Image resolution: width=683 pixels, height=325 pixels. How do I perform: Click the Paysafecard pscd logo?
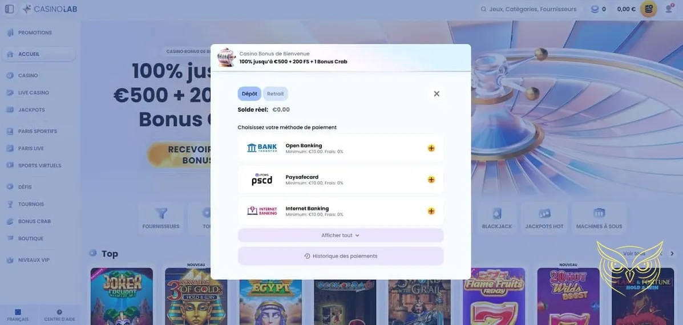pyautogui.click(x=262, y=179)
